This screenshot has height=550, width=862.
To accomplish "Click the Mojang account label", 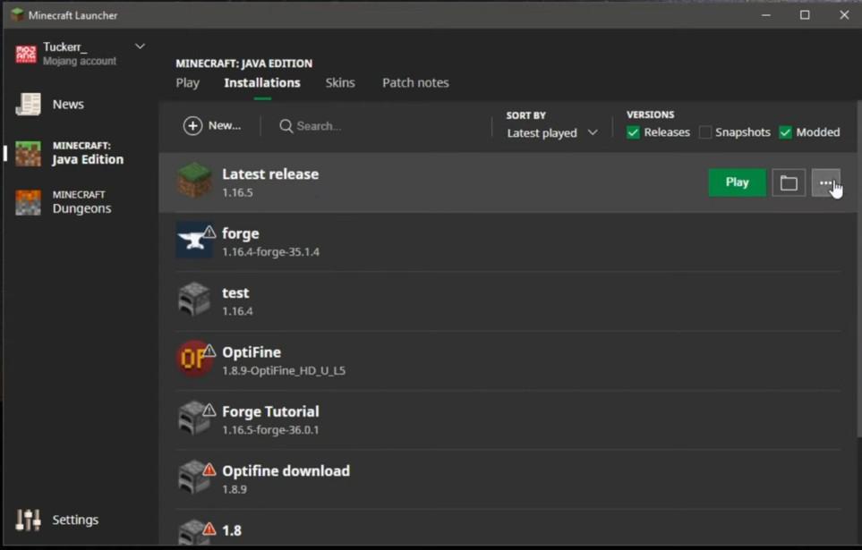I will click(x=80, y=61).
